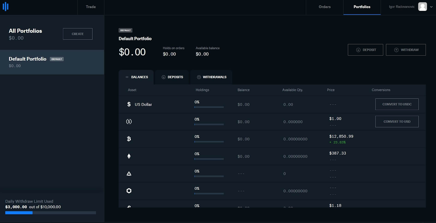Screen dimensions: 436x223
Task: Expand the account dropdown chevron
Action: (431, 7)
